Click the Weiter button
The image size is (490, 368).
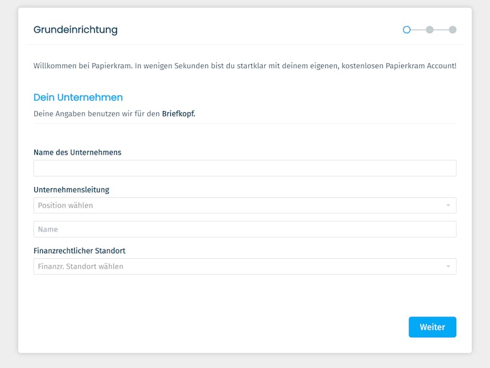[x=432, y=327]
